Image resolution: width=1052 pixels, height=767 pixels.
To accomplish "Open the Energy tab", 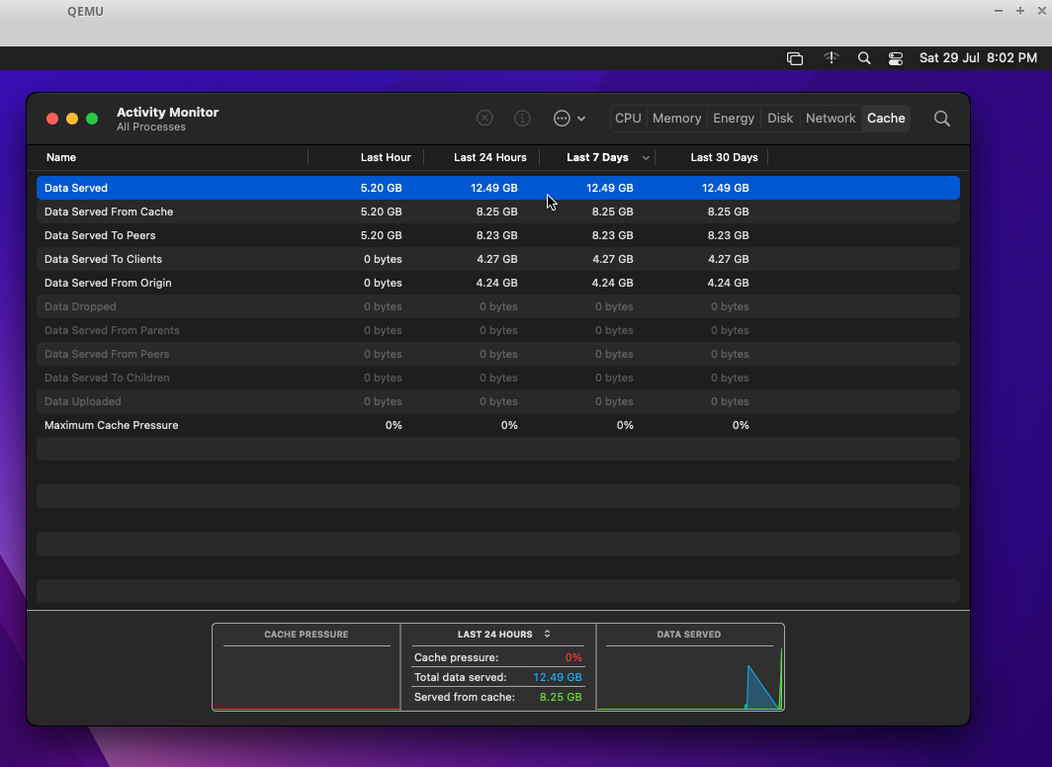I will pos(734,119).
